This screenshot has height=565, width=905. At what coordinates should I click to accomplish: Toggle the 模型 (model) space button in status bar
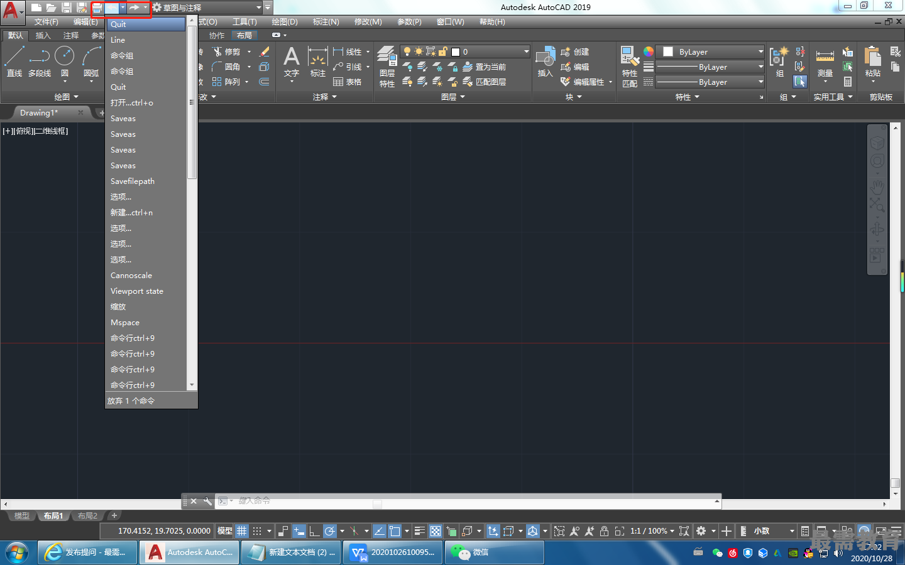coord(225,531)
